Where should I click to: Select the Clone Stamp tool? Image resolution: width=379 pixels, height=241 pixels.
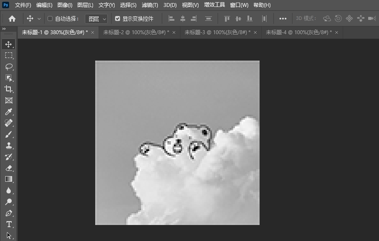pyautogui.click(x=9, y=145)
